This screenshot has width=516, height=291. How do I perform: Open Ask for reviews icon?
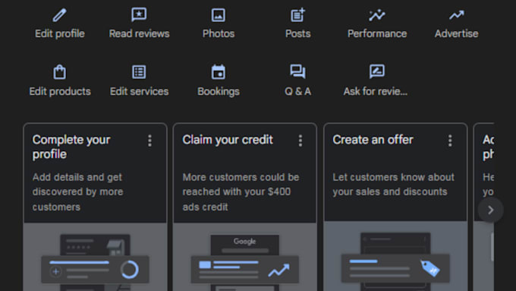(377, 71)
